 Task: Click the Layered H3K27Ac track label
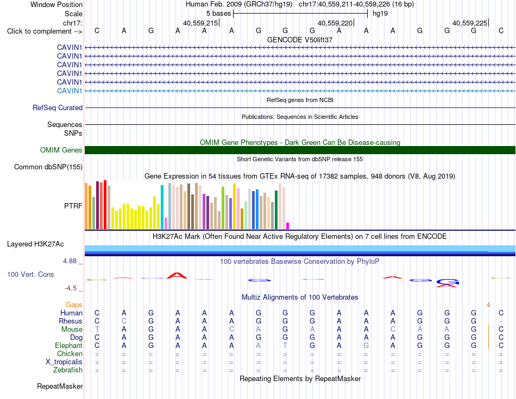[x=35, y=244]
